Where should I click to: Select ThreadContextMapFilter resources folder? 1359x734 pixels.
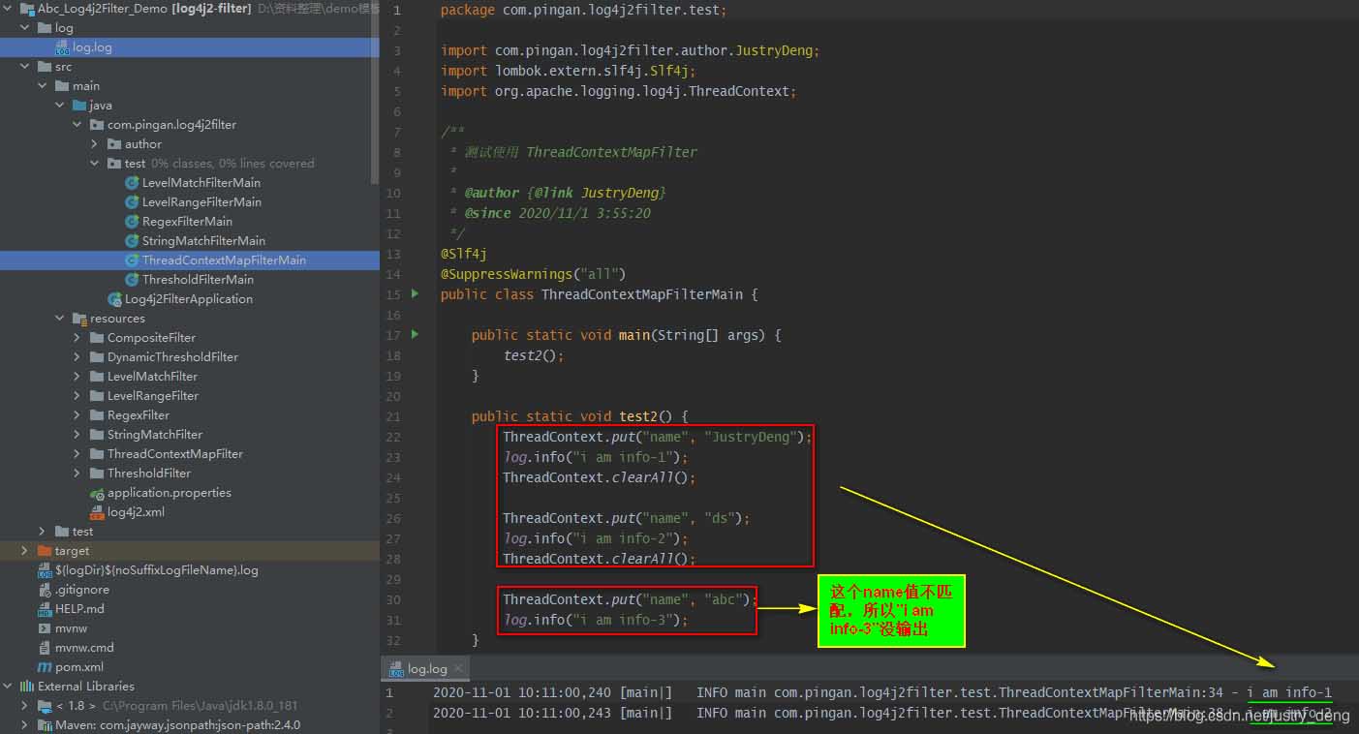175,454
